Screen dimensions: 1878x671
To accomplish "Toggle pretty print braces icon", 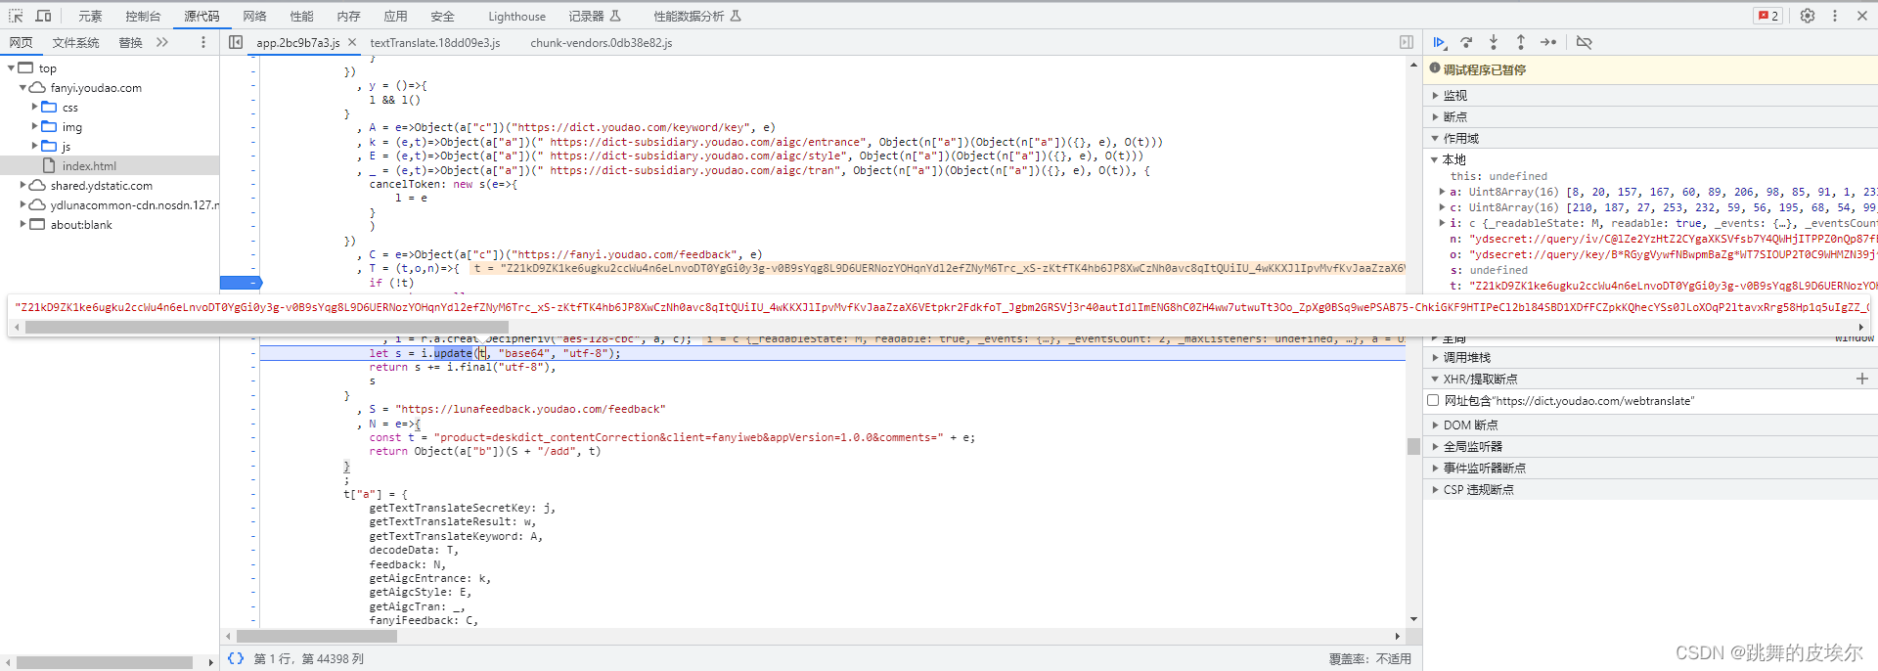I will click(236, 658).
